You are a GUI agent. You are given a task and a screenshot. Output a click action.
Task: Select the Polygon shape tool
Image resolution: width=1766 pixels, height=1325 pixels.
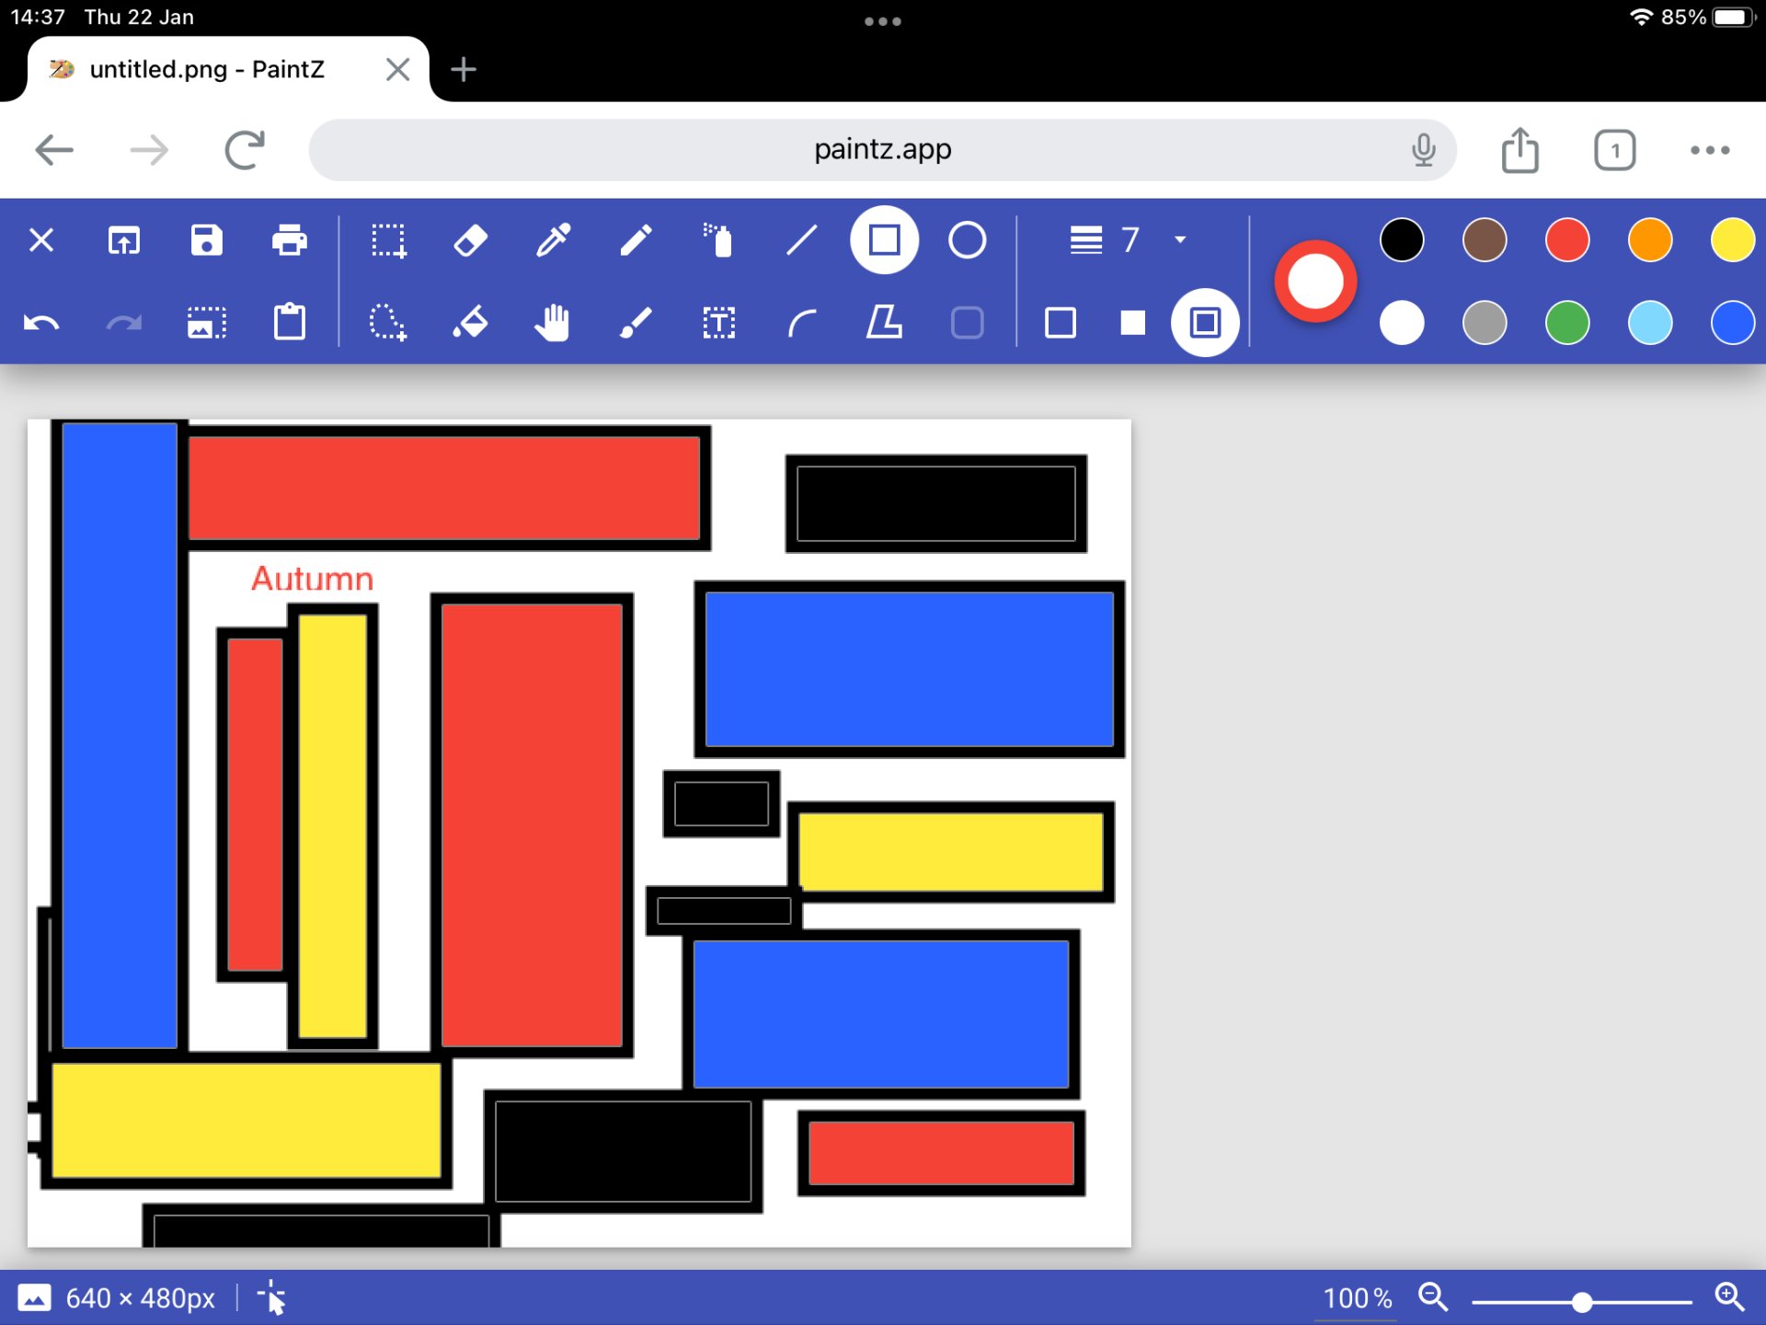click(884, 323)
